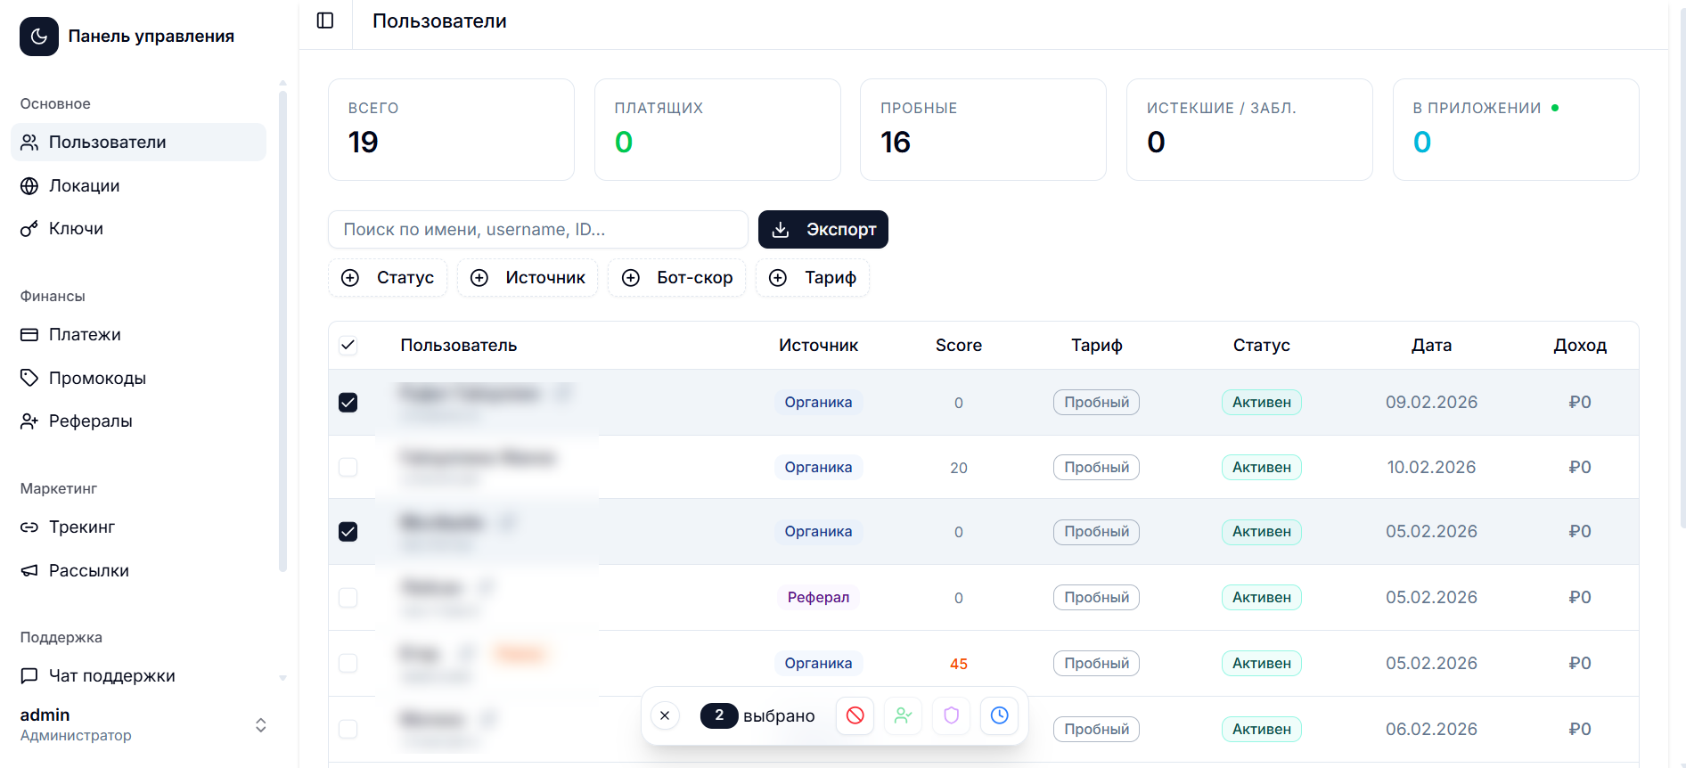Click the moon logo icon
This screenshot has height=768, width=1686.
click(39, 37)
